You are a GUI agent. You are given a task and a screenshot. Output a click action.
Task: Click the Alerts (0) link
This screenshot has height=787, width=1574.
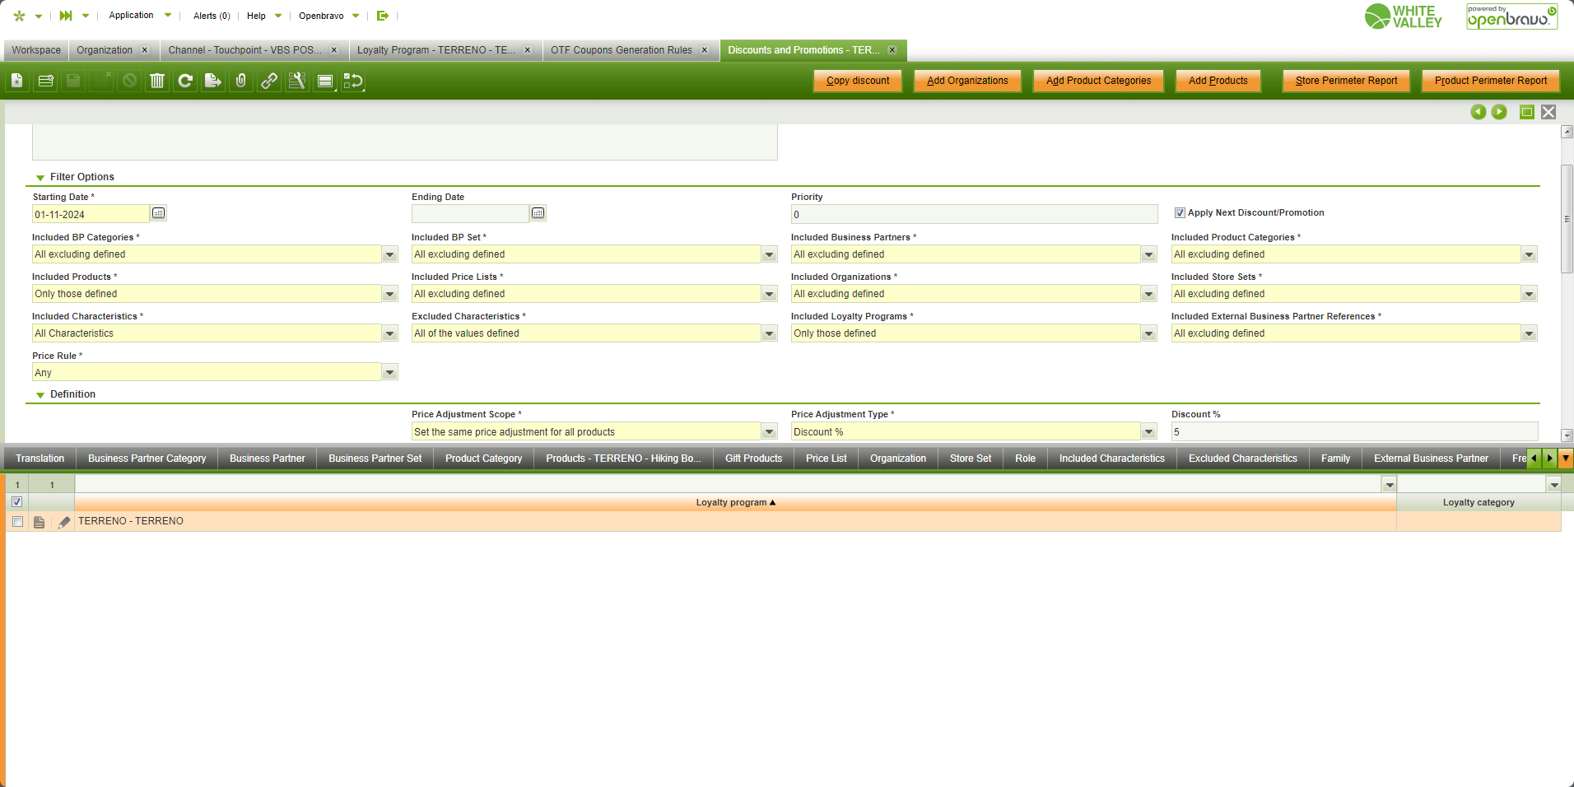coord(212,16)
